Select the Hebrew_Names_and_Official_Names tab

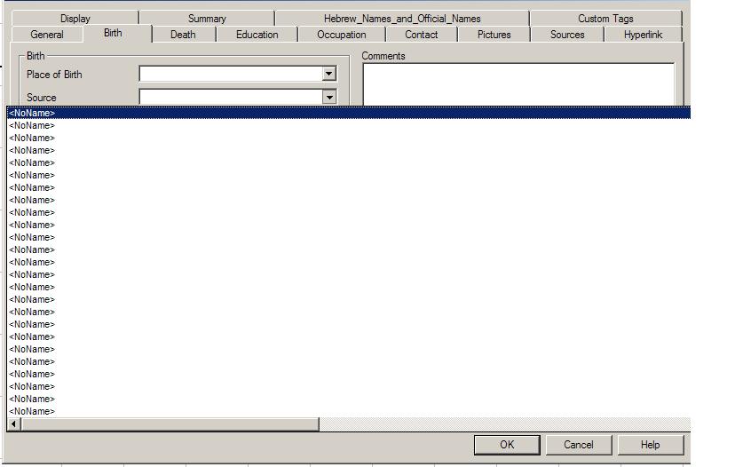click(402, 19)
